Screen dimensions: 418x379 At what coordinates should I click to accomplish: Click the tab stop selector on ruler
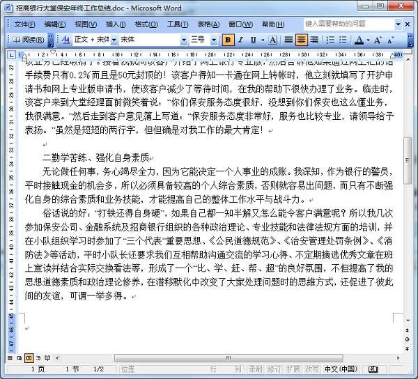[11, 55]
